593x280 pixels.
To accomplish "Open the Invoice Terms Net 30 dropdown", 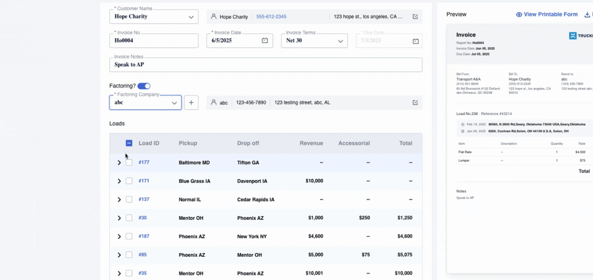I will pyautogui.click(x=340, y=41).
